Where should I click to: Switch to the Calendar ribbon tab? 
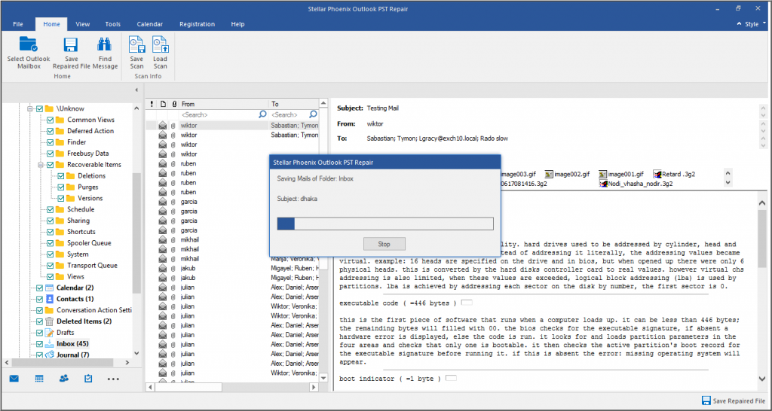(x=150, y=24)
